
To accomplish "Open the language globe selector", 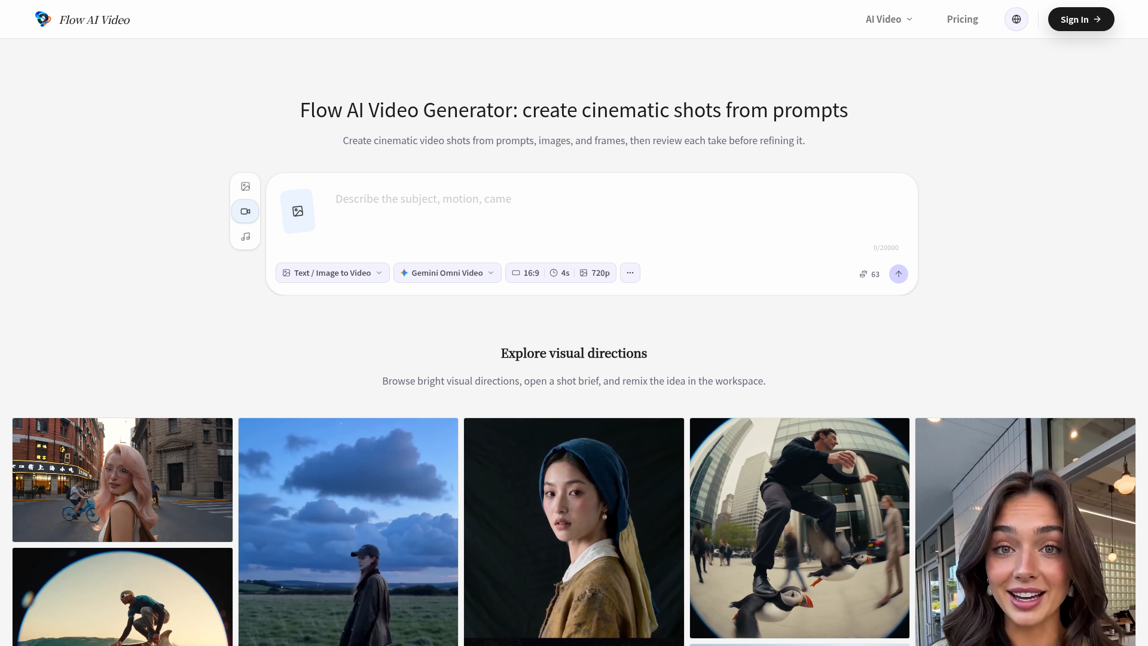I will pos(1016,19).
